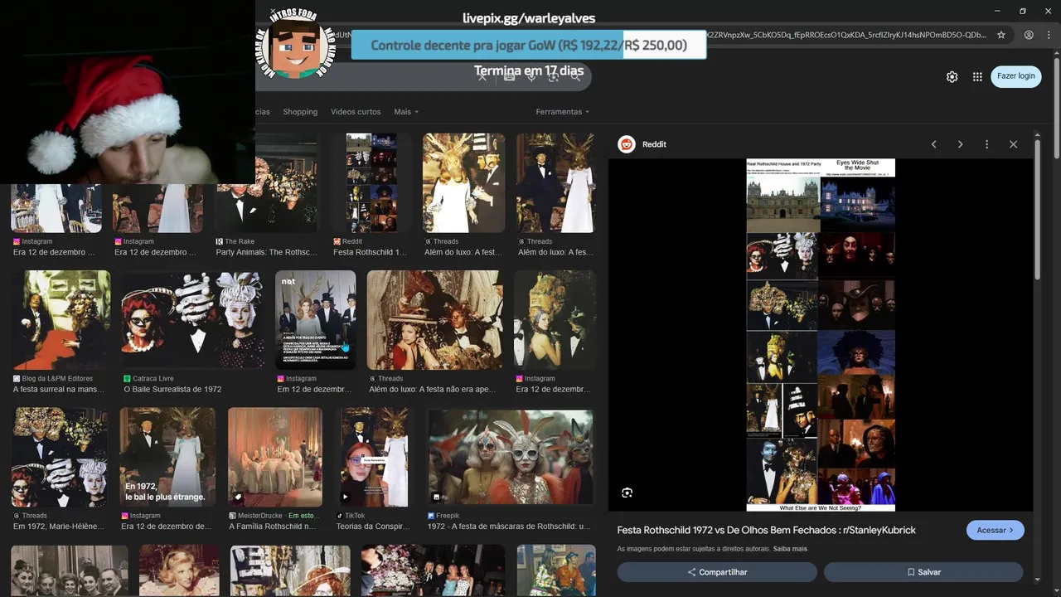Open the large Reddit comparison preview image

821,335
